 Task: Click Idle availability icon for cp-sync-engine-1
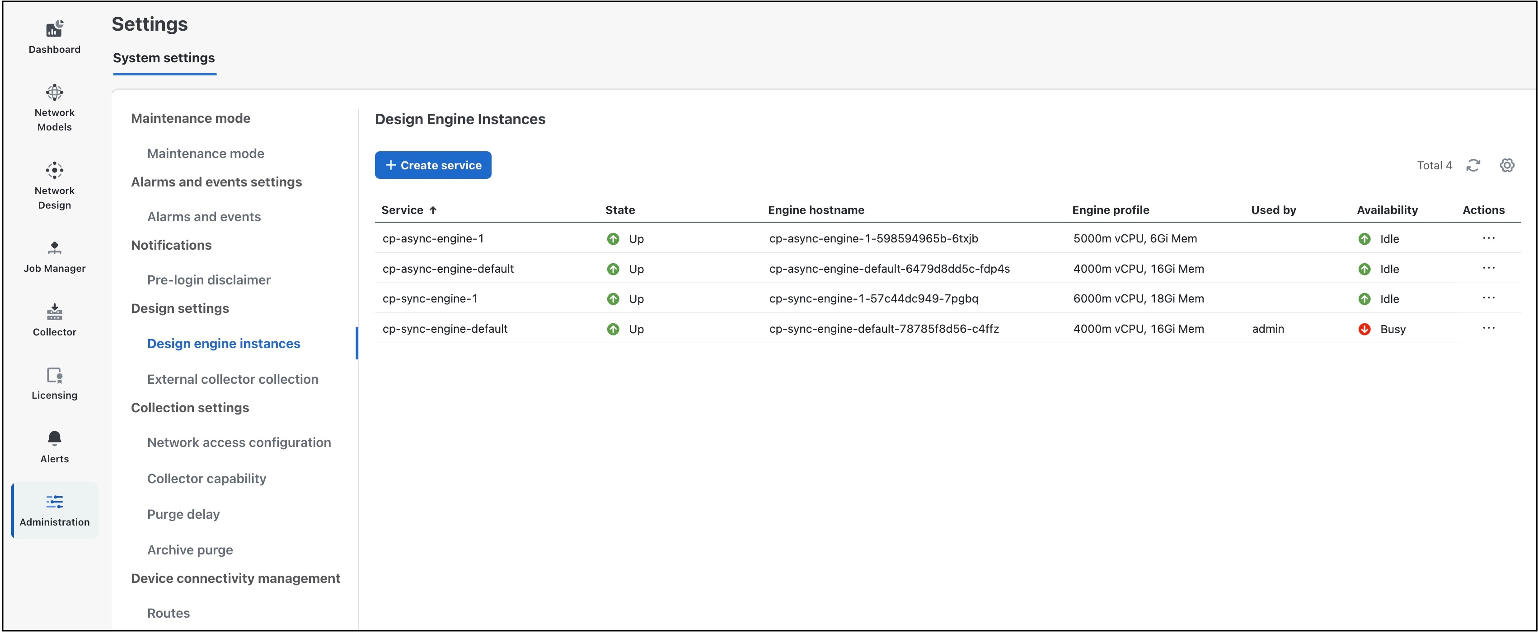tap(1364, 299)
